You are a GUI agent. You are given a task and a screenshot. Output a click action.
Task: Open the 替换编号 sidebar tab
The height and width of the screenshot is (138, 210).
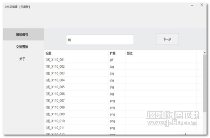(22, 34)
